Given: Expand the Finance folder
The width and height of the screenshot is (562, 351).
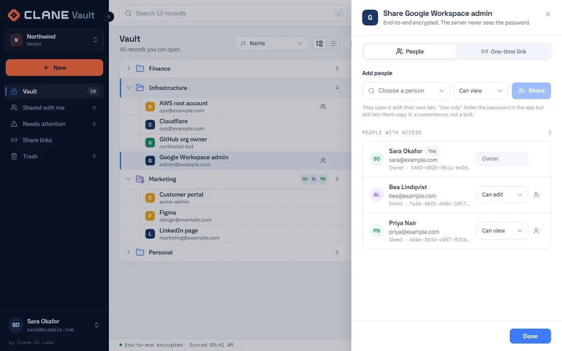Looking at the screenshot, I should pos(129,68).
